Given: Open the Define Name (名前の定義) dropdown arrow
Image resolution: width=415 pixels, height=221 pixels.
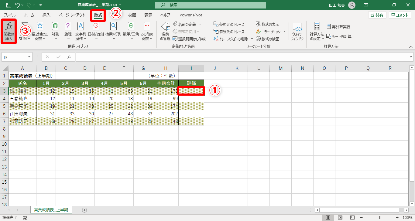Looking at the screenshot, I should 200,24.
